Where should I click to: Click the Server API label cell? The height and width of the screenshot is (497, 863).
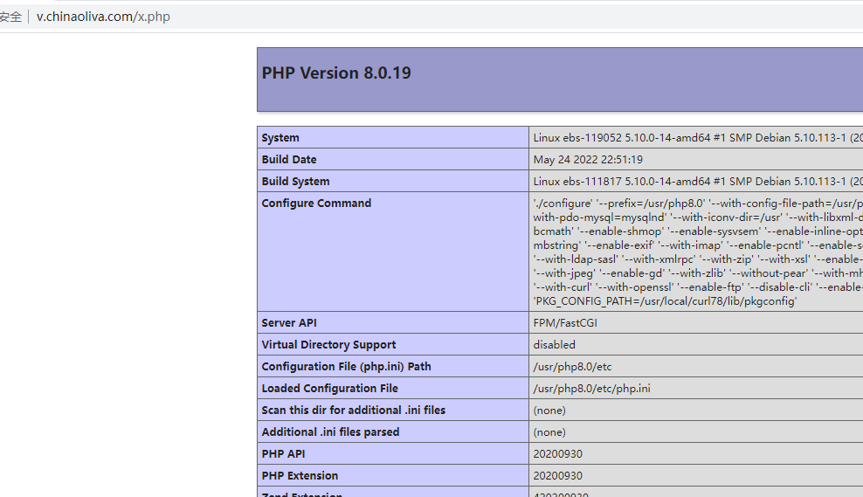[x=289, y=323]
